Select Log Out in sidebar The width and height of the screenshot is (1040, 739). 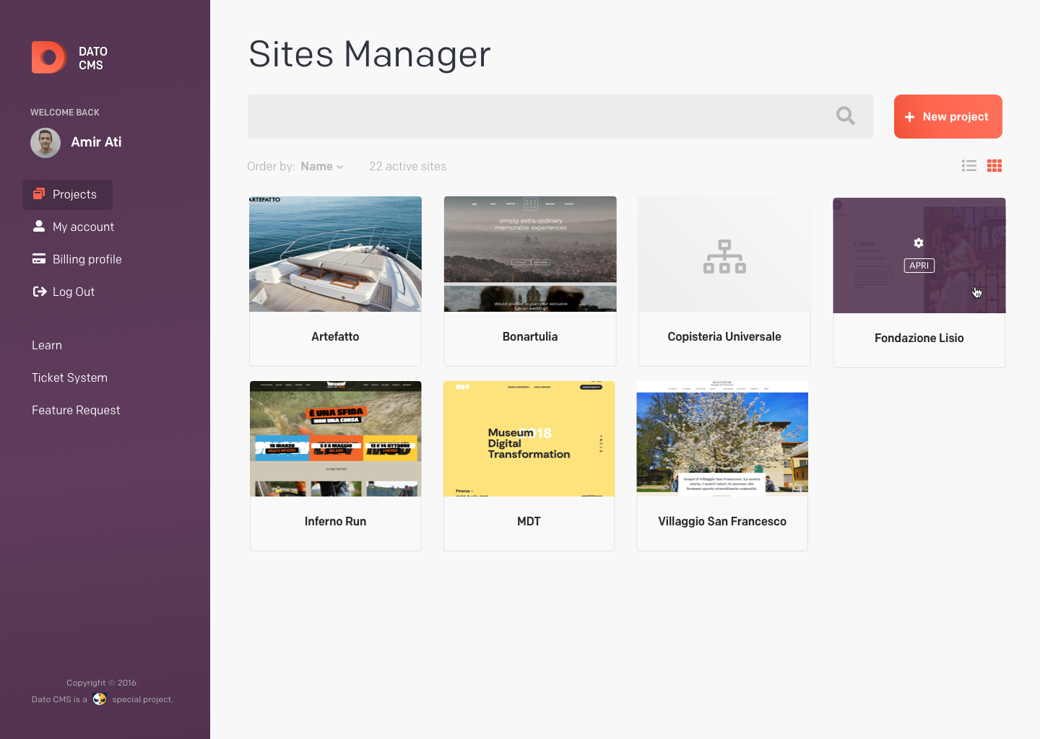pos(74,292)
